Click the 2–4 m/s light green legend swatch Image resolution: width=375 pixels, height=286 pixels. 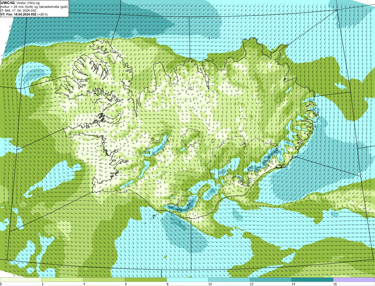click(62, 280)
